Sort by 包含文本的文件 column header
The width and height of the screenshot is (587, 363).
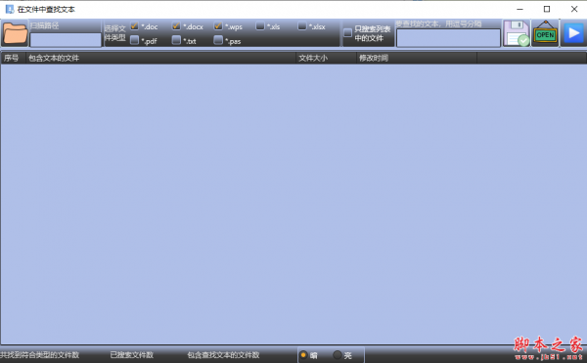coord(160,58)
